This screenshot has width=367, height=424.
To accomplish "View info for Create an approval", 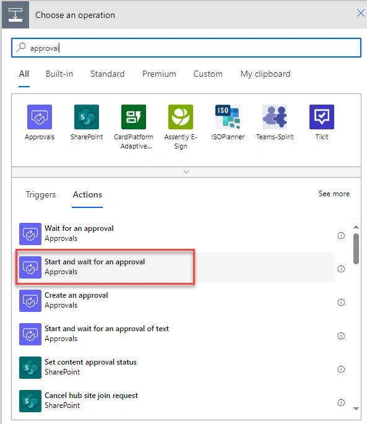I will point(341,302).
